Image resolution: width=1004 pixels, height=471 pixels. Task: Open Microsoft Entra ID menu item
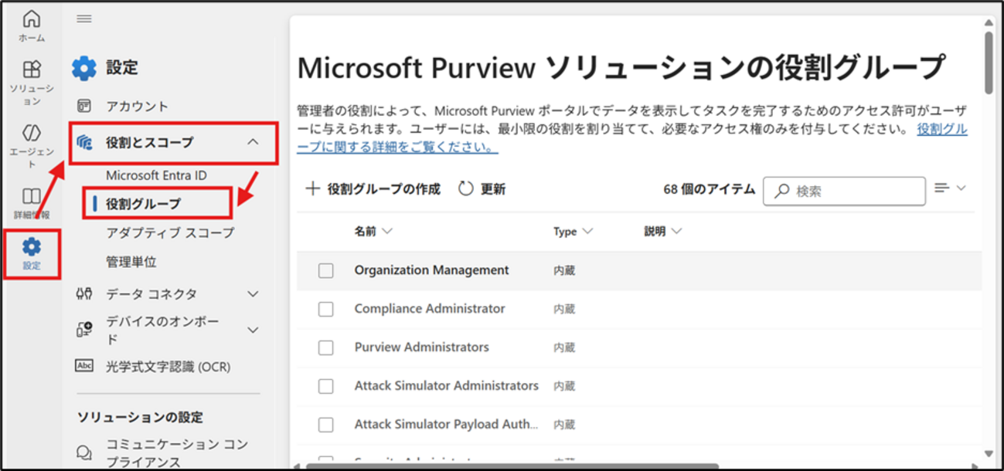click(156, 175)
